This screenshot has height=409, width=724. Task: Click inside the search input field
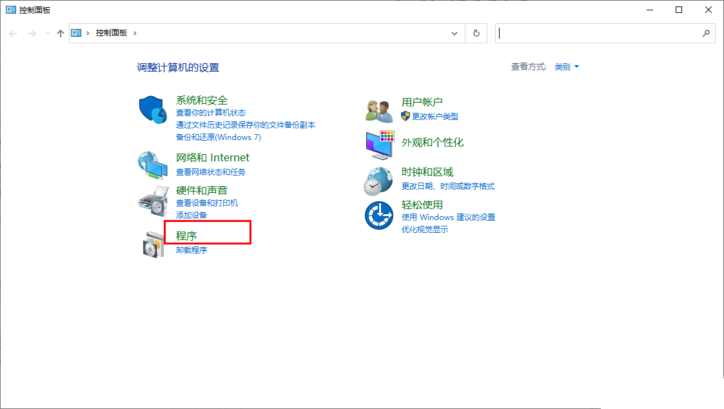600,33
